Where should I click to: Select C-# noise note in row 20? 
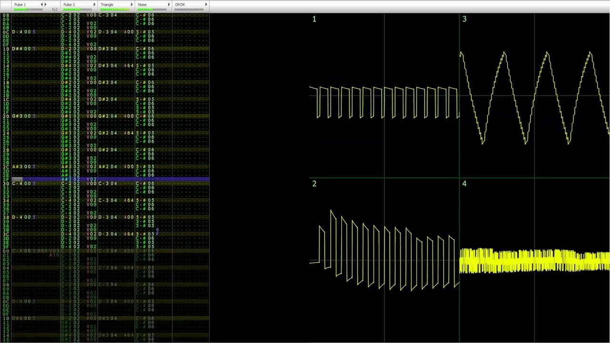click(x=141, y=116)
